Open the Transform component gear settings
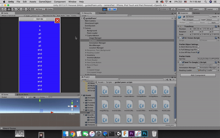Screen dimensions: 220x138 [x=219, y=26]
